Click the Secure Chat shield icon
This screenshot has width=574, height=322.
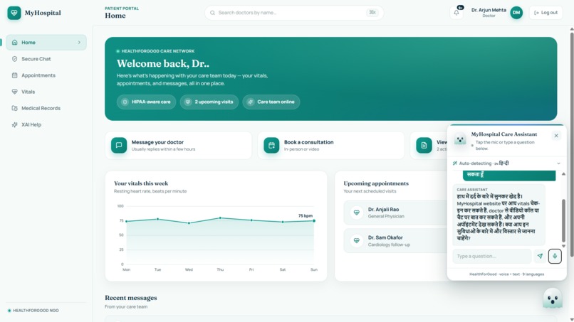pos(15,59)
